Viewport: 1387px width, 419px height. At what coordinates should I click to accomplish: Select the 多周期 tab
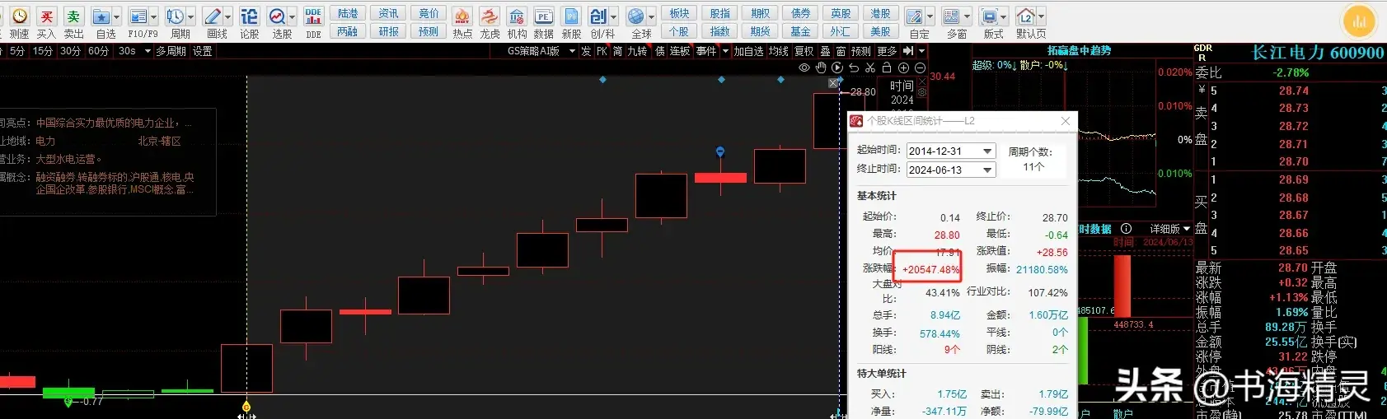(x=171, y=51)
